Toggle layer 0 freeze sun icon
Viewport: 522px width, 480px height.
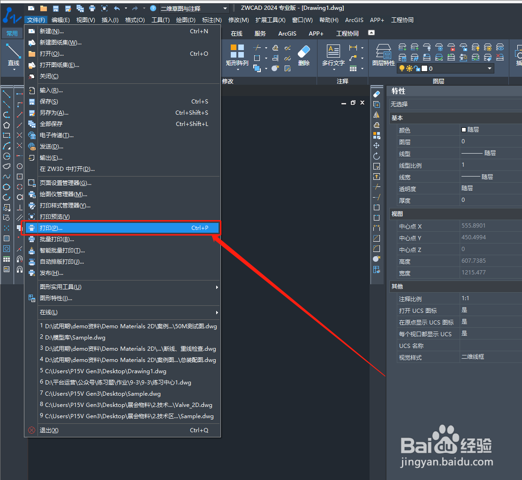click(x=409, y=68)
